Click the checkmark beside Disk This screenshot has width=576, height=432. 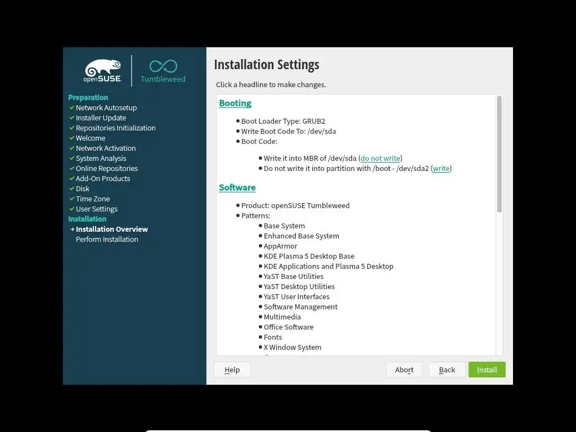point(72,188)
